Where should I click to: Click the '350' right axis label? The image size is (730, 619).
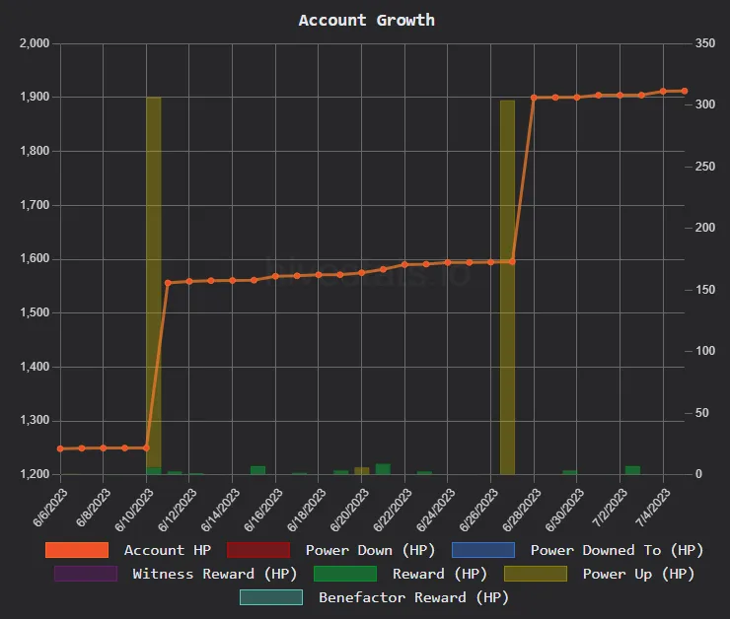(705, 43)
